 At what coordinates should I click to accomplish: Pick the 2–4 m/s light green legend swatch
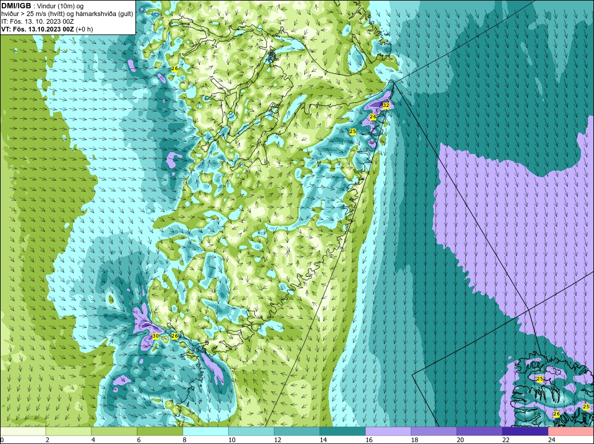tap(68, 432)
